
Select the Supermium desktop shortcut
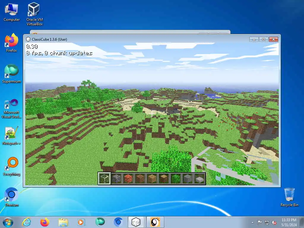[x=12, y=74]
